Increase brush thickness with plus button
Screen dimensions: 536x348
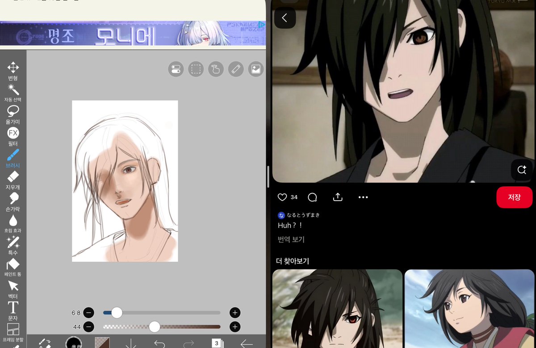click(x=235, y=313)
